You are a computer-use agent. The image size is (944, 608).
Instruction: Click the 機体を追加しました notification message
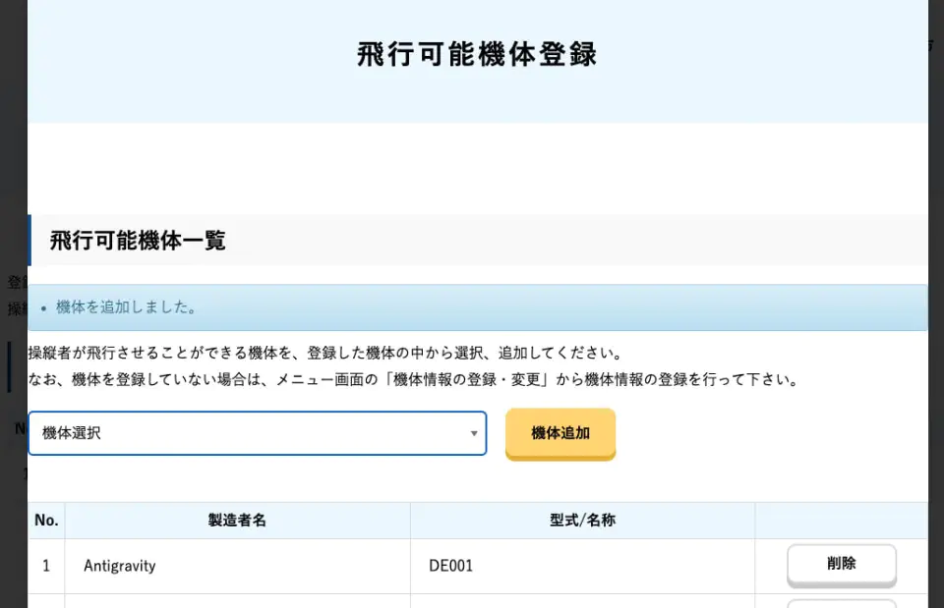[x=127, y=307]
